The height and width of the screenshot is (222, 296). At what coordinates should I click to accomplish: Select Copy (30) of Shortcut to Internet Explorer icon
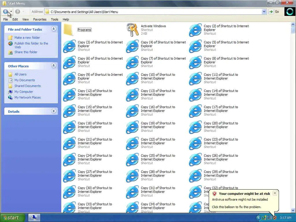(x=69, y=192)
